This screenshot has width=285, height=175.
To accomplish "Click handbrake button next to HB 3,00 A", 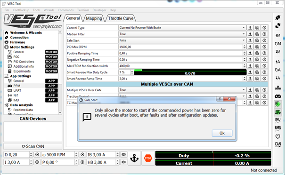I will coord(123,162).
